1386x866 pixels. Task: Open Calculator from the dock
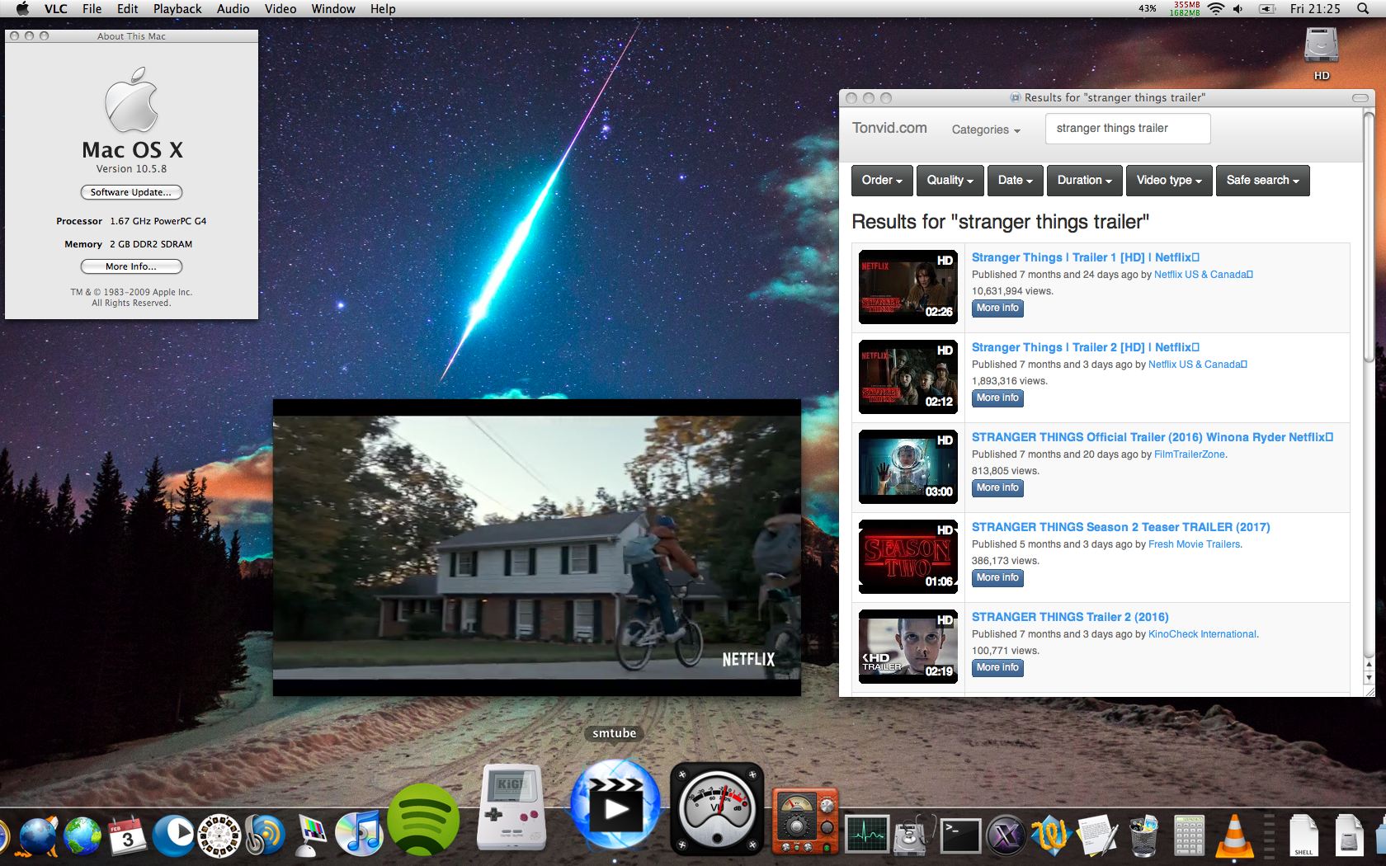click(x=1189, y=835)
